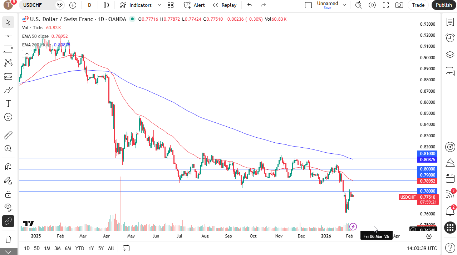The height and width of the screenshot is (255, 457).
Task: Select the 5Y date range
Action: coord(101,248)
